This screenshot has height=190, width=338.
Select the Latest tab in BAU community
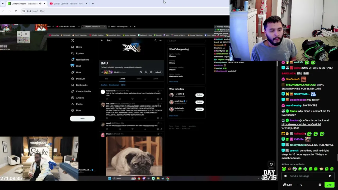click(122, 79)
